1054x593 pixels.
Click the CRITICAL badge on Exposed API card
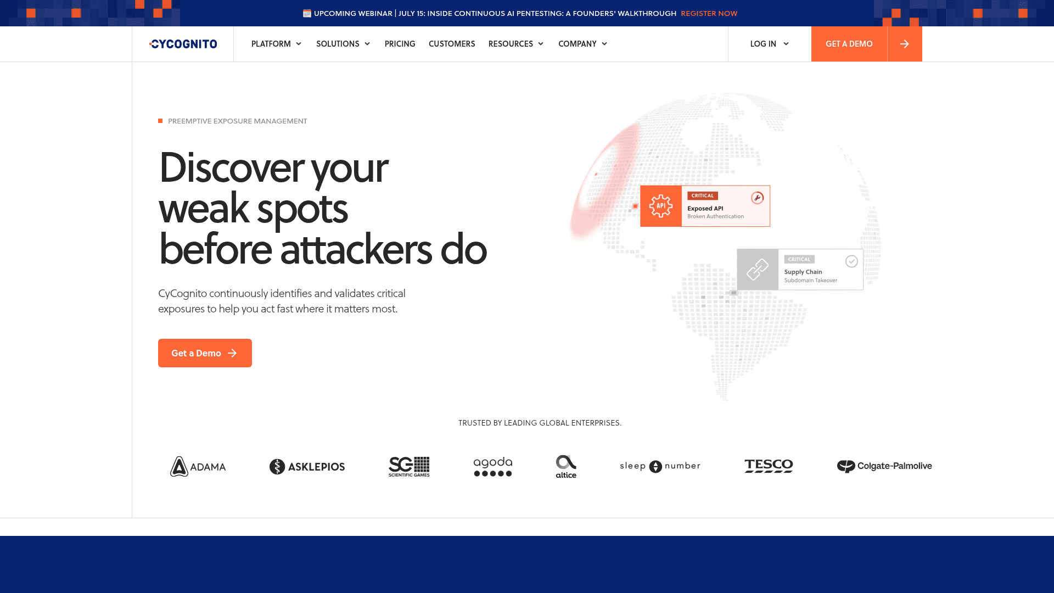coord(703,195)
